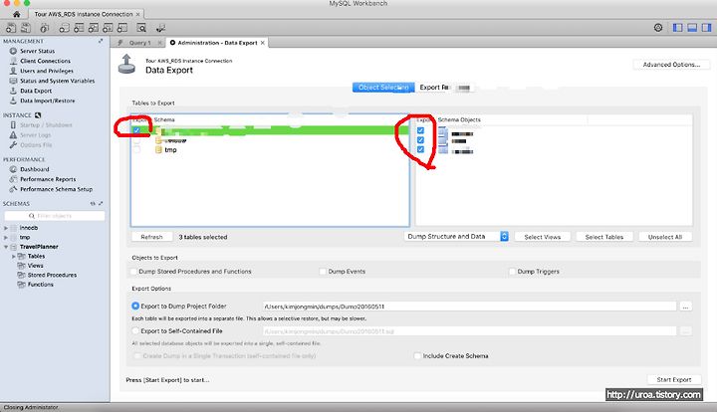Image resolution: width=717 pixels, height=412 pixels.
Task: Open the object inspector info icon
Action: [44, 28]
